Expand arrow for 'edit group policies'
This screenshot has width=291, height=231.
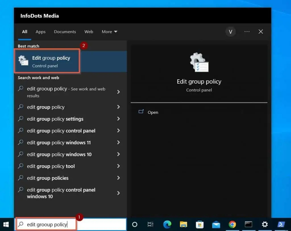[x=119, y=178]
